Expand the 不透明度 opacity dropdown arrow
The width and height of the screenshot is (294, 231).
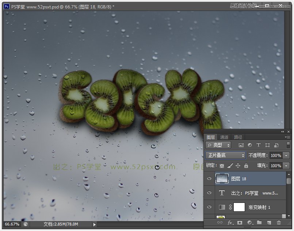pyautogui.click(x=286, y=155)
